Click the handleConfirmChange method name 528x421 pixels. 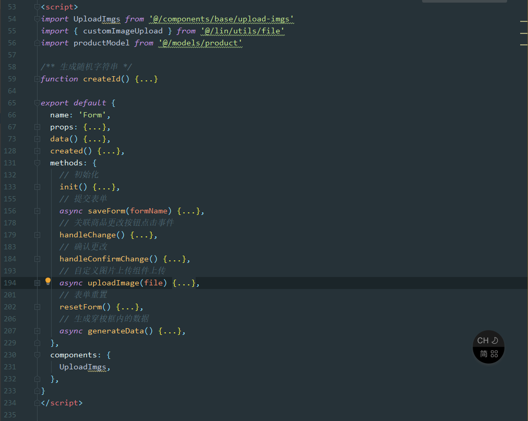point(104,259)
